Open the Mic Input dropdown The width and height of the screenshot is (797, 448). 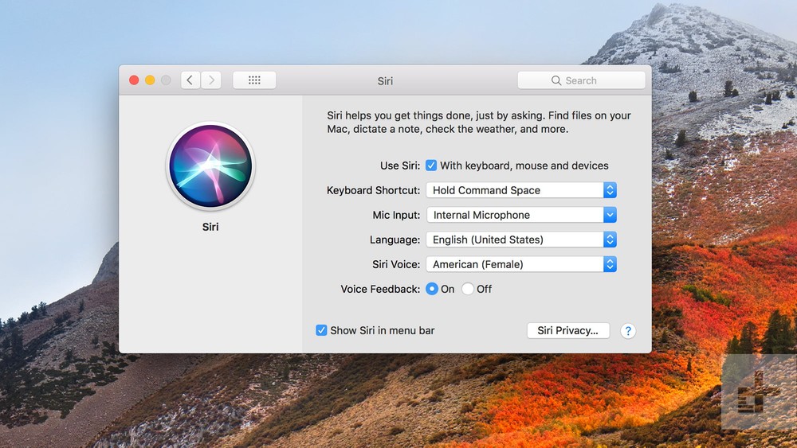pyautogui.click(x=521, y=215)
